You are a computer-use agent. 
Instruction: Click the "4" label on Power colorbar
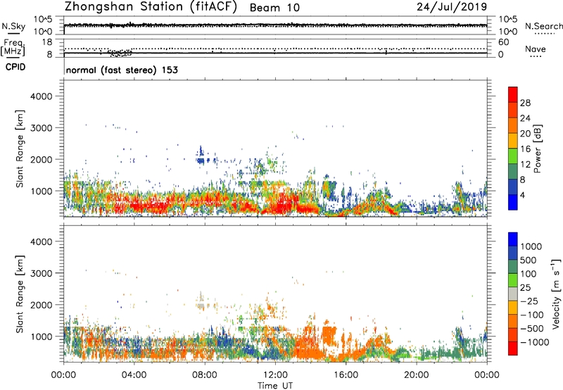(x=523, y=195)
